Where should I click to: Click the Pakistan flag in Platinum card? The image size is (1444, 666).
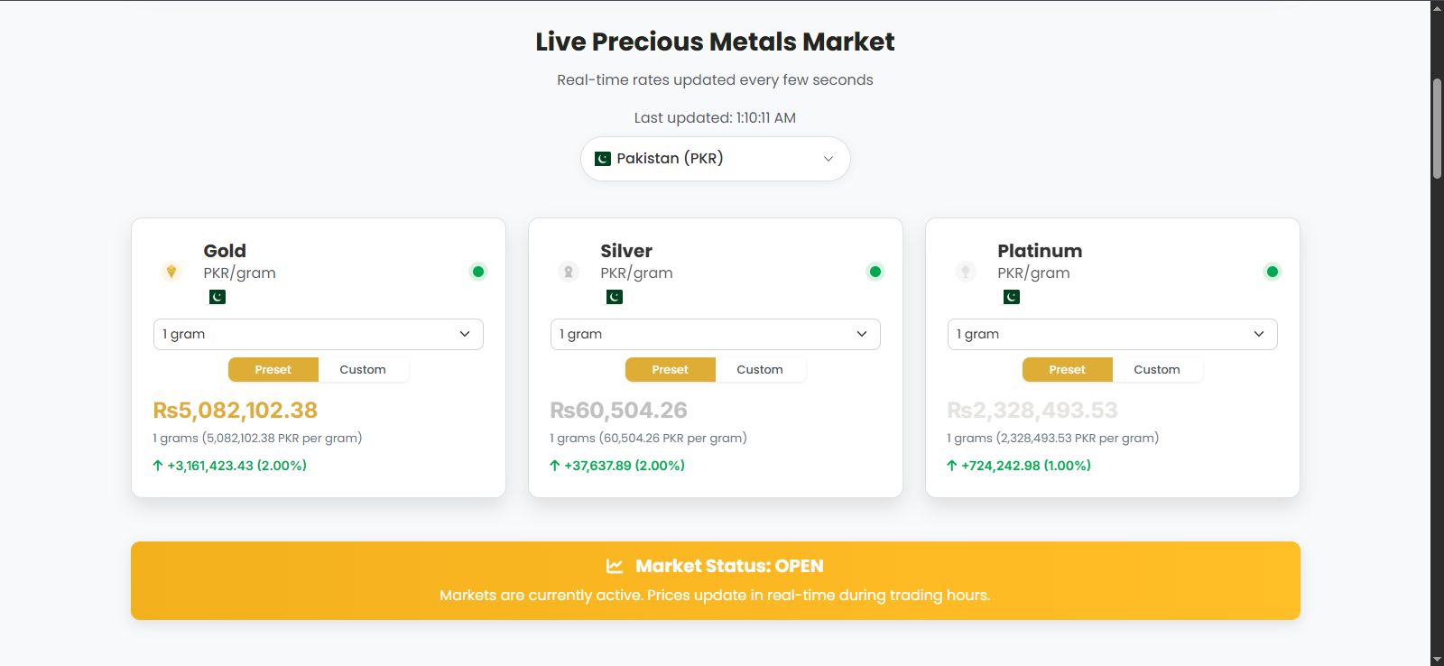[1012, 297]
